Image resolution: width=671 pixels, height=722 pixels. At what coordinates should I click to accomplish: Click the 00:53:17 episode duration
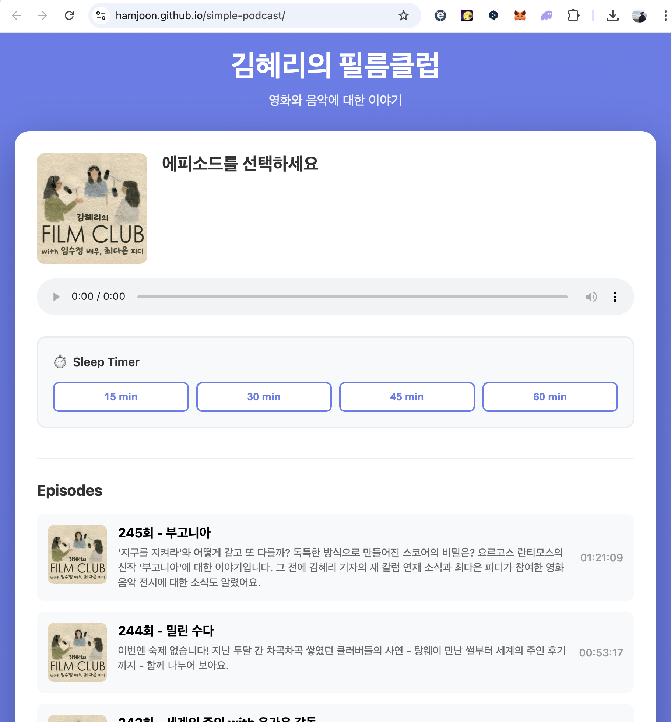coord(601,652)
